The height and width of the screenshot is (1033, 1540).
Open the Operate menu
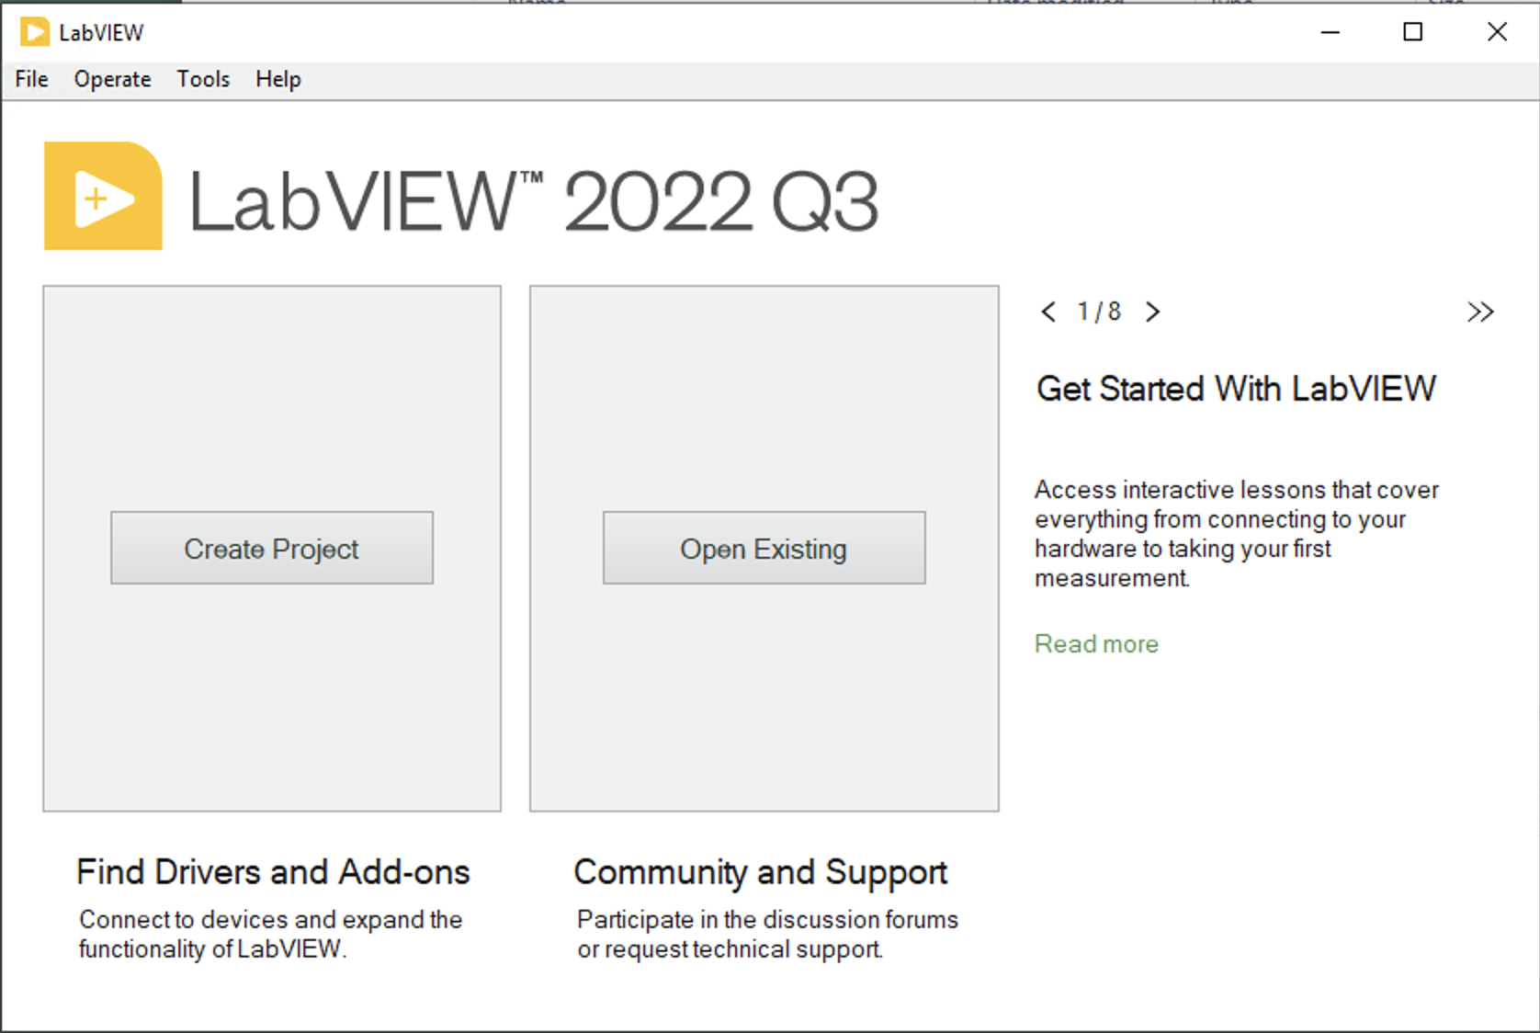112,79
